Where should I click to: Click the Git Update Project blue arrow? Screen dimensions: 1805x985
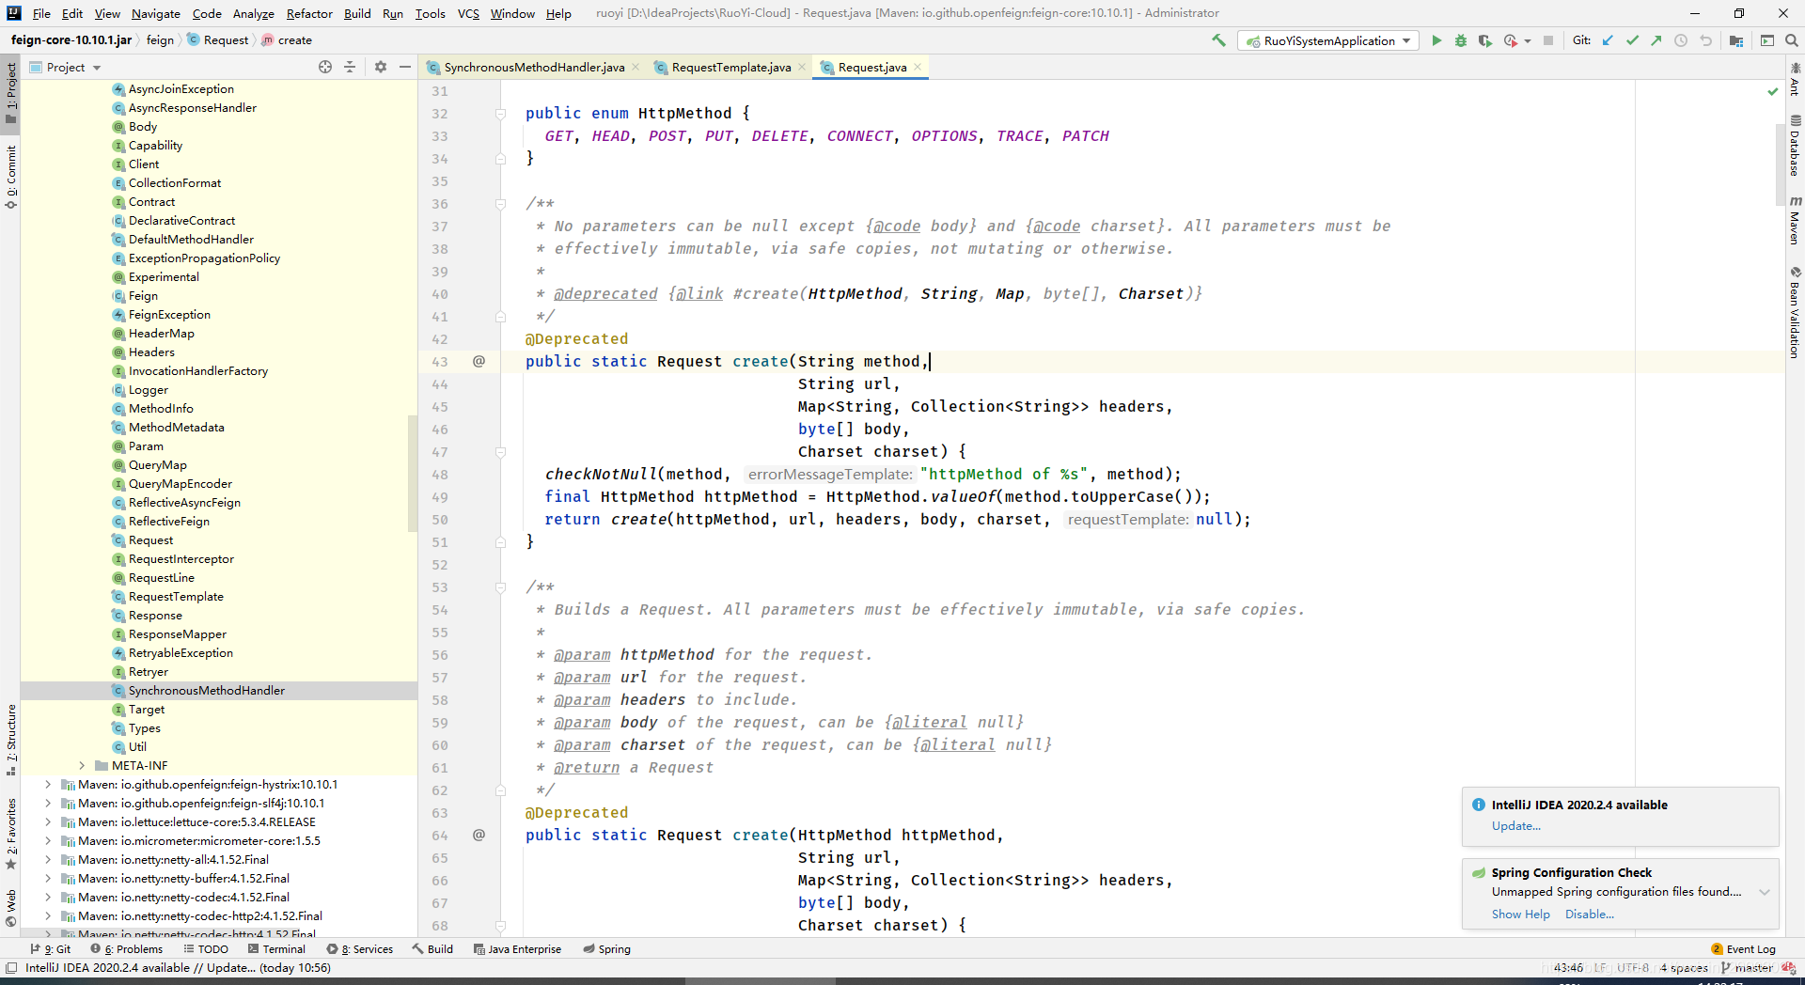click(1609, 40)
